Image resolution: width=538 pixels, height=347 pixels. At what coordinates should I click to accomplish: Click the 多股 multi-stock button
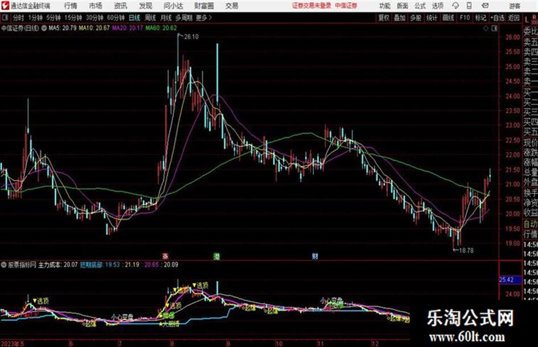click(x=416, y=18)
